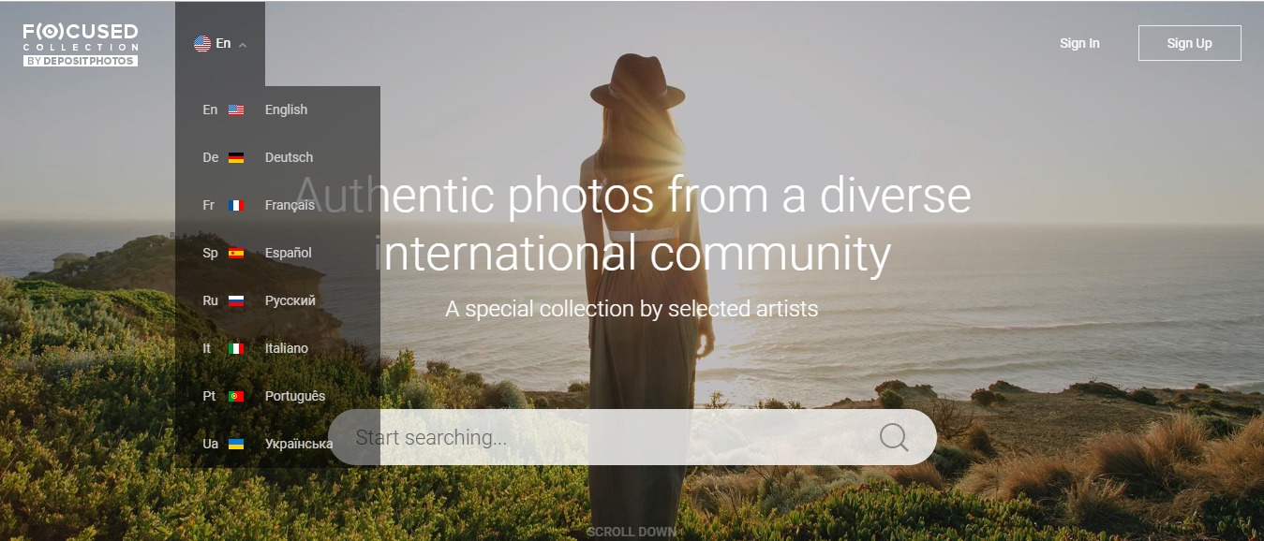Viewport: 1264px width, 541px height.
Task: Click the Italian flag icon
Action: (236, 348)
